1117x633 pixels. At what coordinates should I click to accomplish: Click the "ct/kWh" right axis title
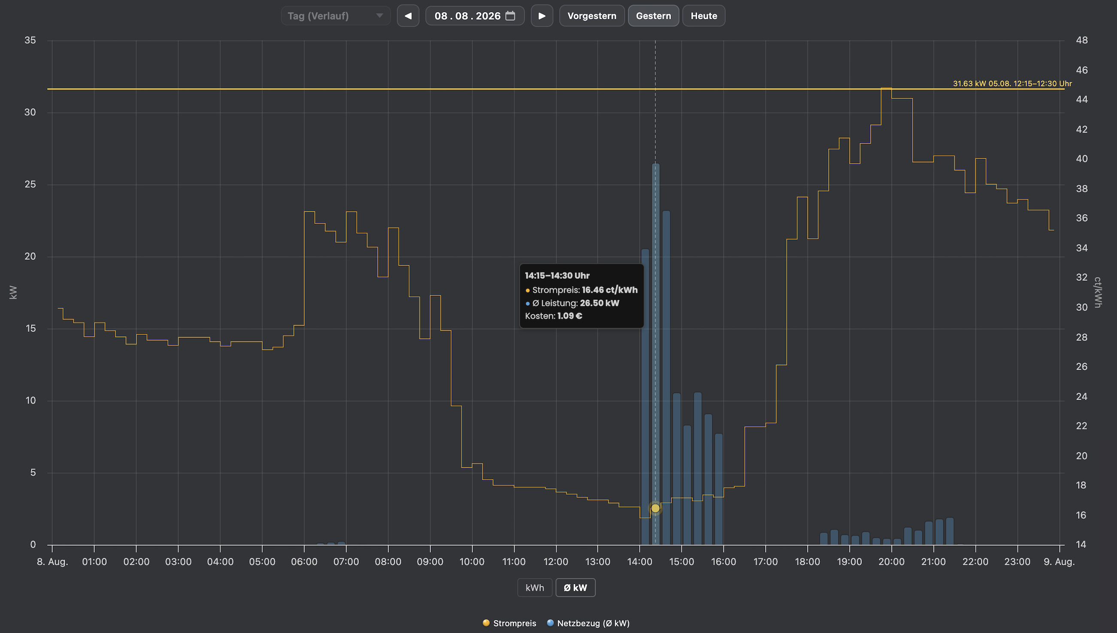(x=1098, y=292)
